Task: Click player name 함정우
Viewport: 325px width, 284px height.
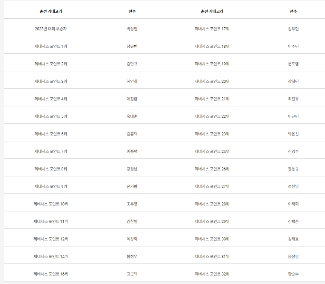Action: click(x=132, y=256)
